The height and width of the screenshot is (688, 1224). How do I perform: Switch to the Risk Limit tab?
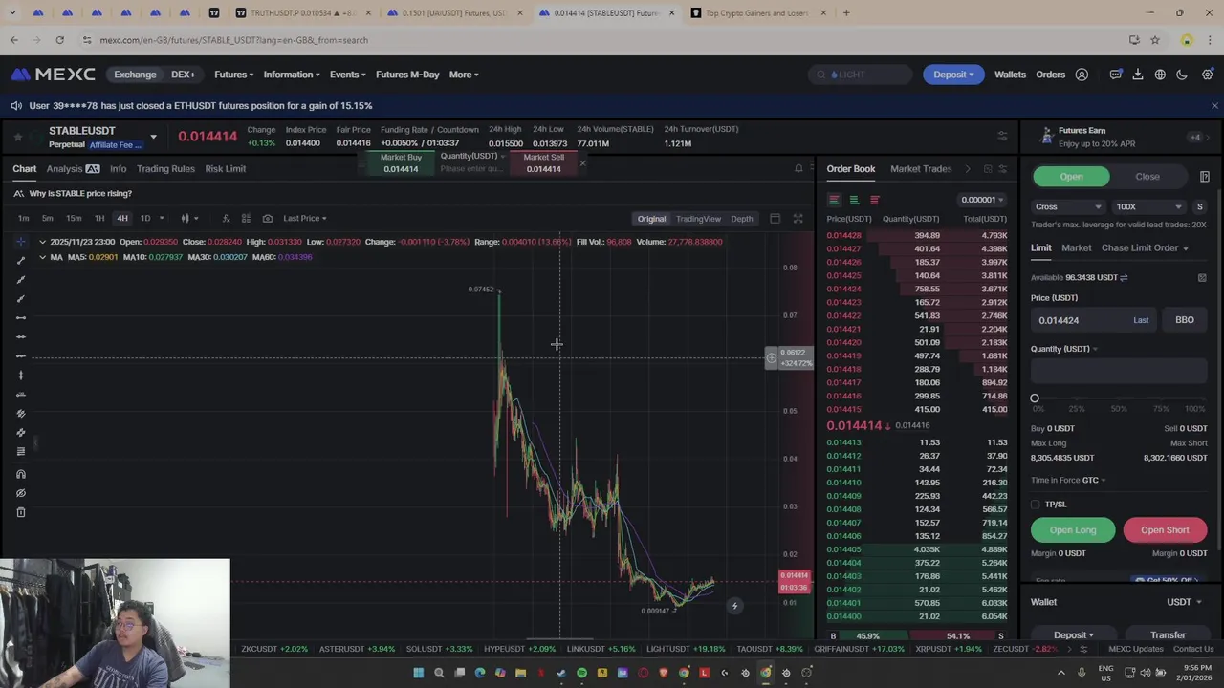(226, 168)
